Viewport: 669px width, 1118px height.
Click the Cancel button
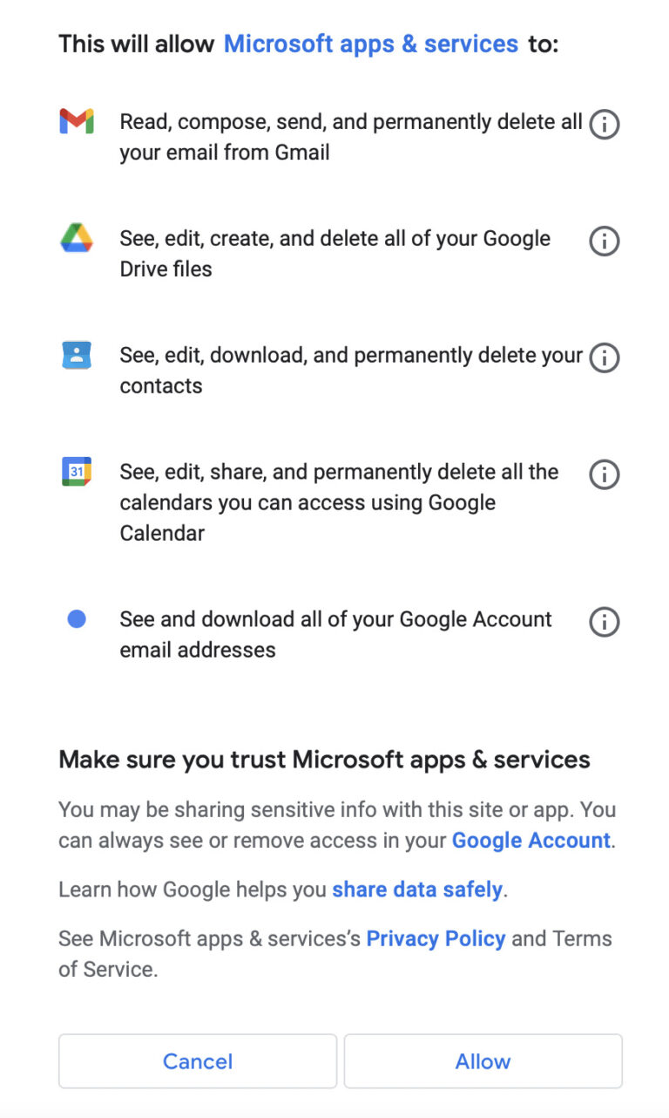(197, 1061)
